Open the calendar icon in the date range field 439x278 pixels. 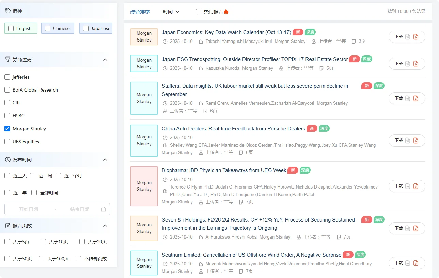104,209
